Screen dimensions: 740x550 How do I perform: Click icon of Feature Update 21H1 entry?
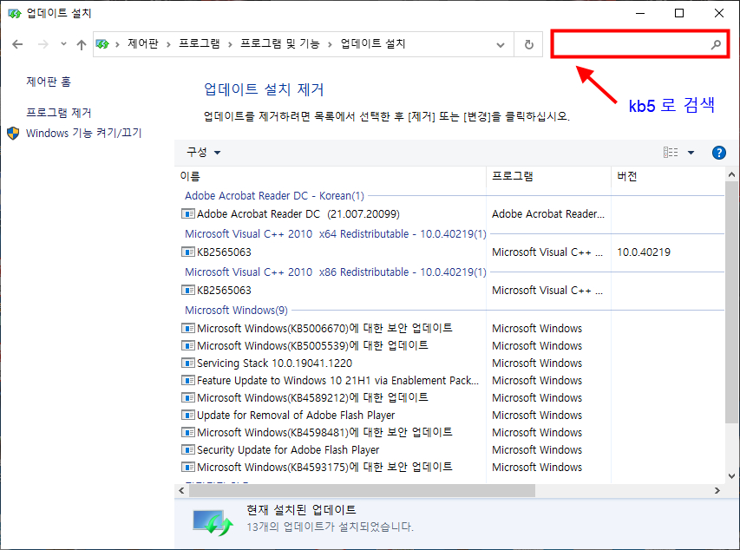click(188, 381)
